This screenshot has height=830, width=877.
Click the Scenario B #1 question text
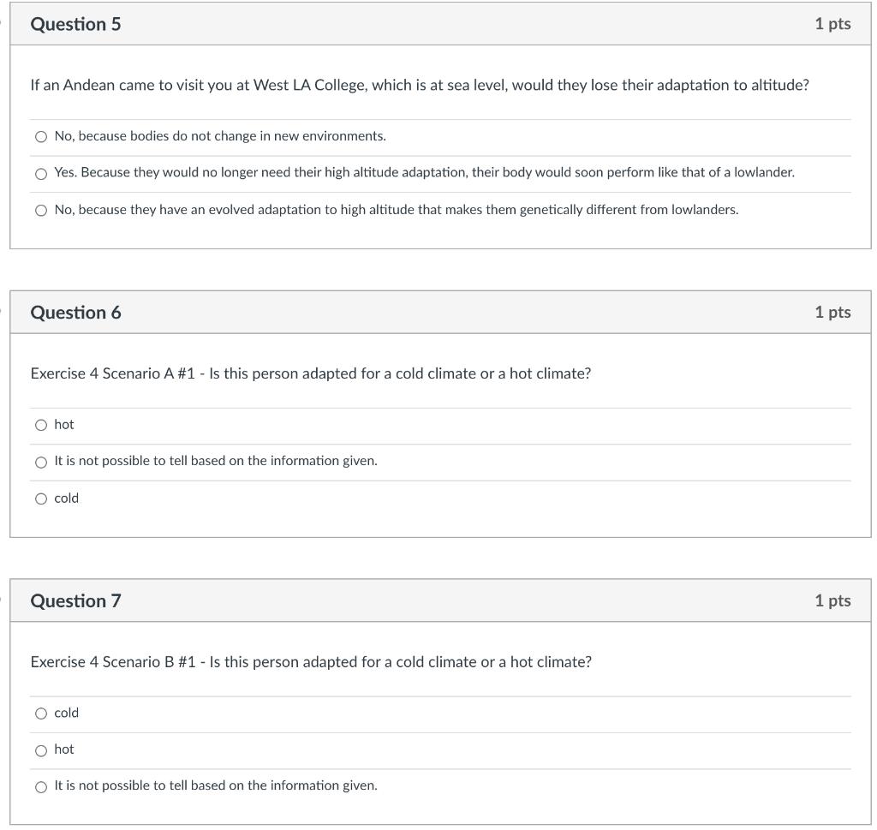(x=311, y=662)
